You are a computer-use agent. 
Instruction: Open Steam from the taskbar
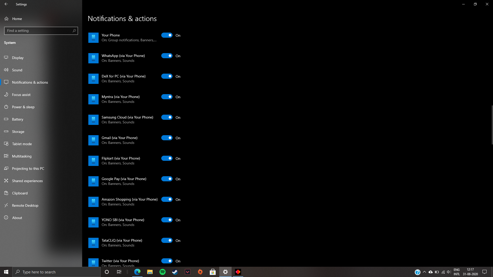[x=175, y=272]
